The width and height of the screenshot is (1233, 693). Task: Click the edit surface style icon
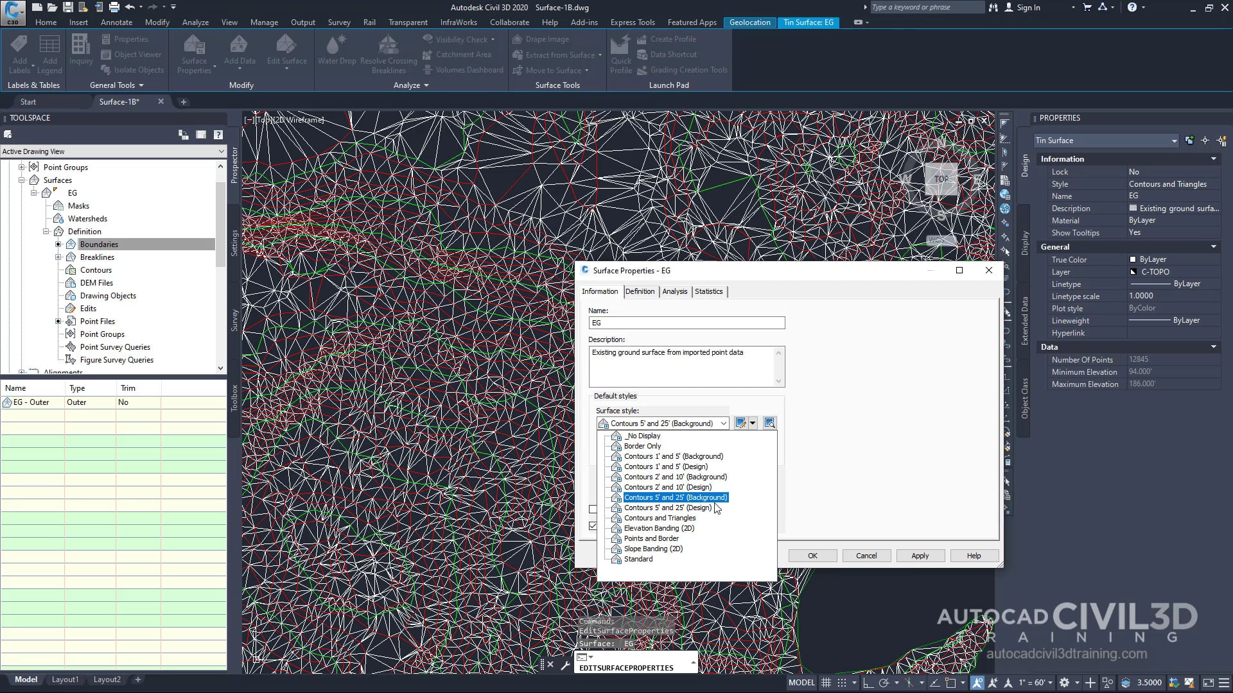[740, 423]
